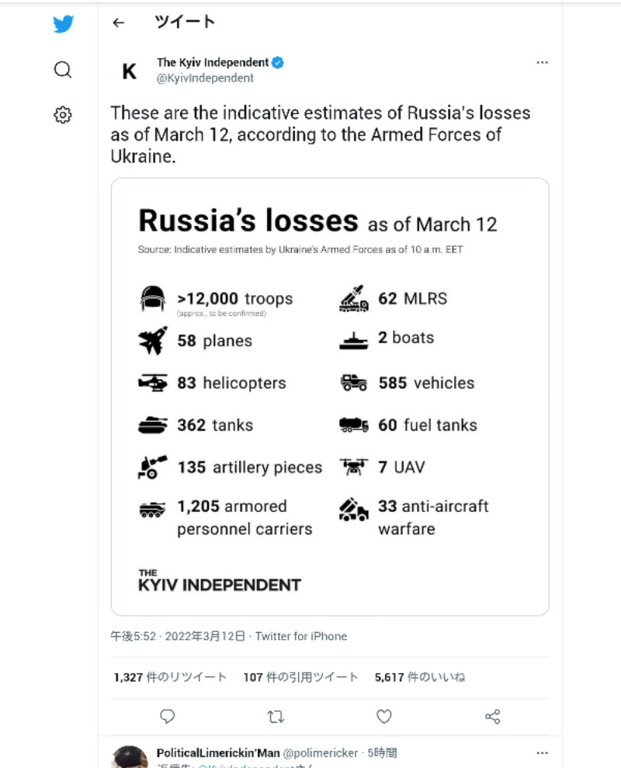Open settings with the gear icon
The image size is (621, 768).
point(63,115)
